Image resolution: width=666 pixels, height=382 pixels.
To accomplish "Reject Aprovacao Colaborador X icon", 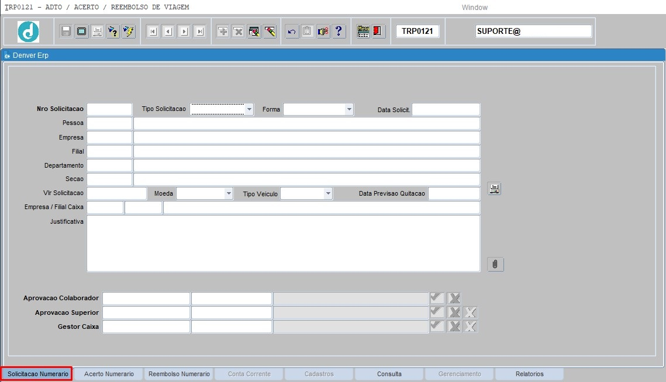I will click(x=454, y=298).
